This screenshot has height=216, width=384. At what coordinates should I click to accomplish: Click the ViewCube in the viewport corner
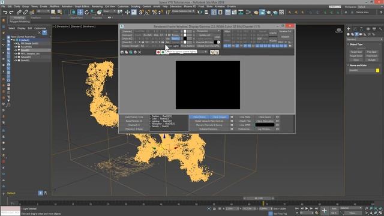tap(339, 31)
